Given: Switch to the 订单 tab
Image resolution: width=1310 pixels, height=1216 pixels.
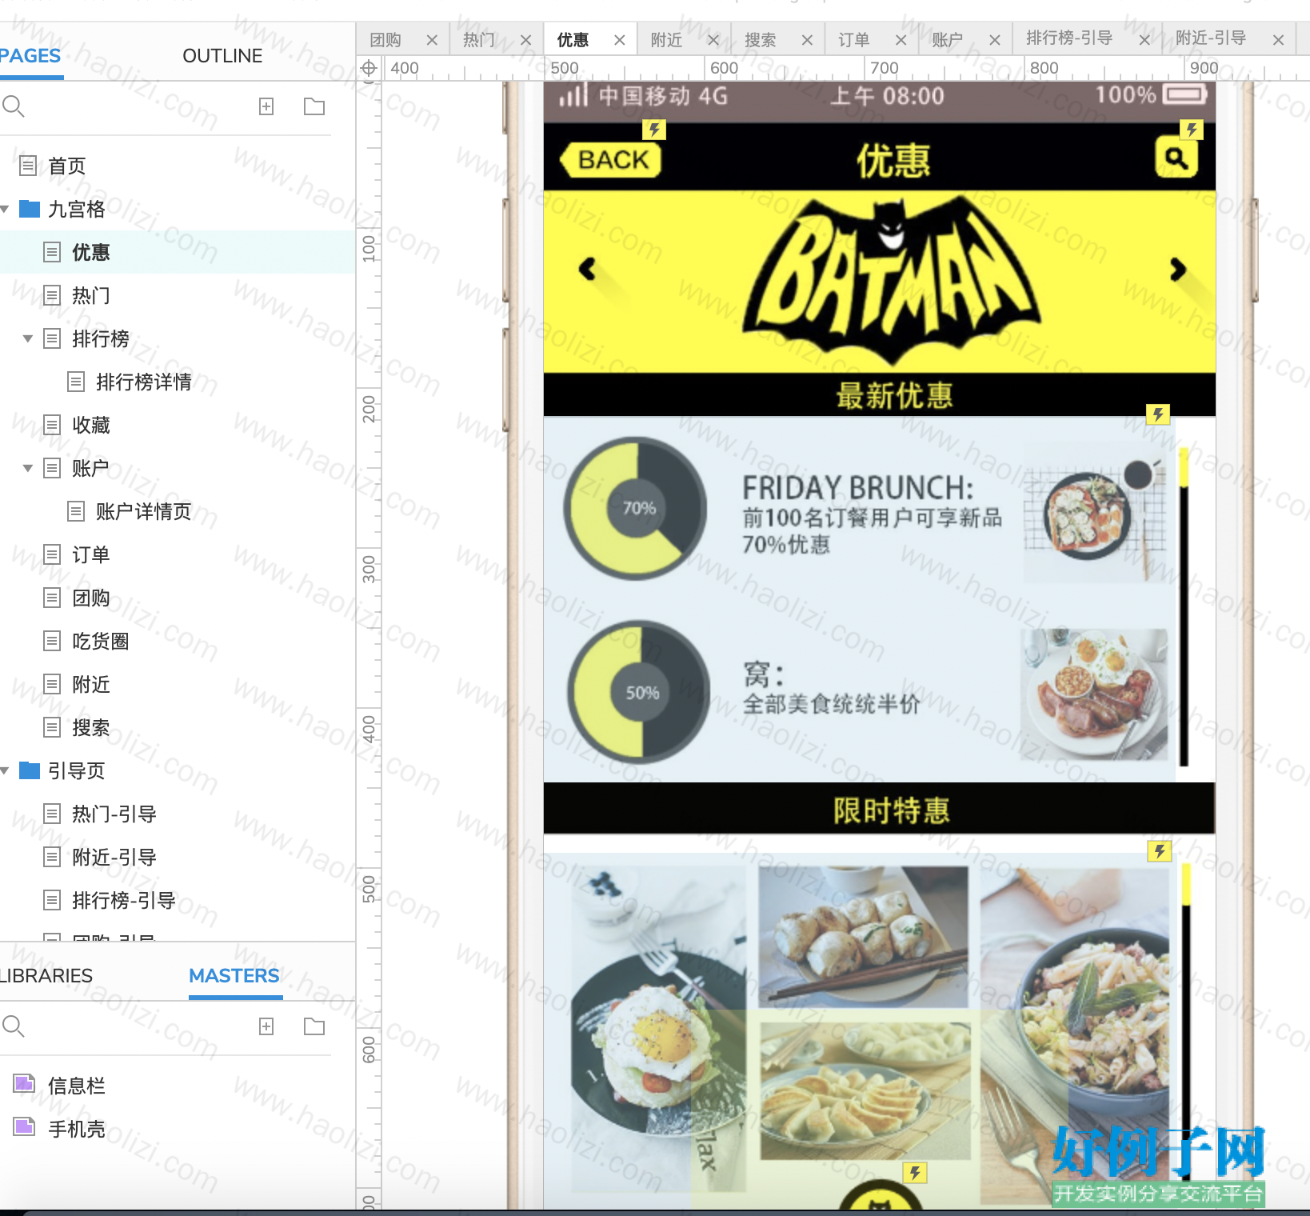Looking at the screenshot, I should pos(853,40).
